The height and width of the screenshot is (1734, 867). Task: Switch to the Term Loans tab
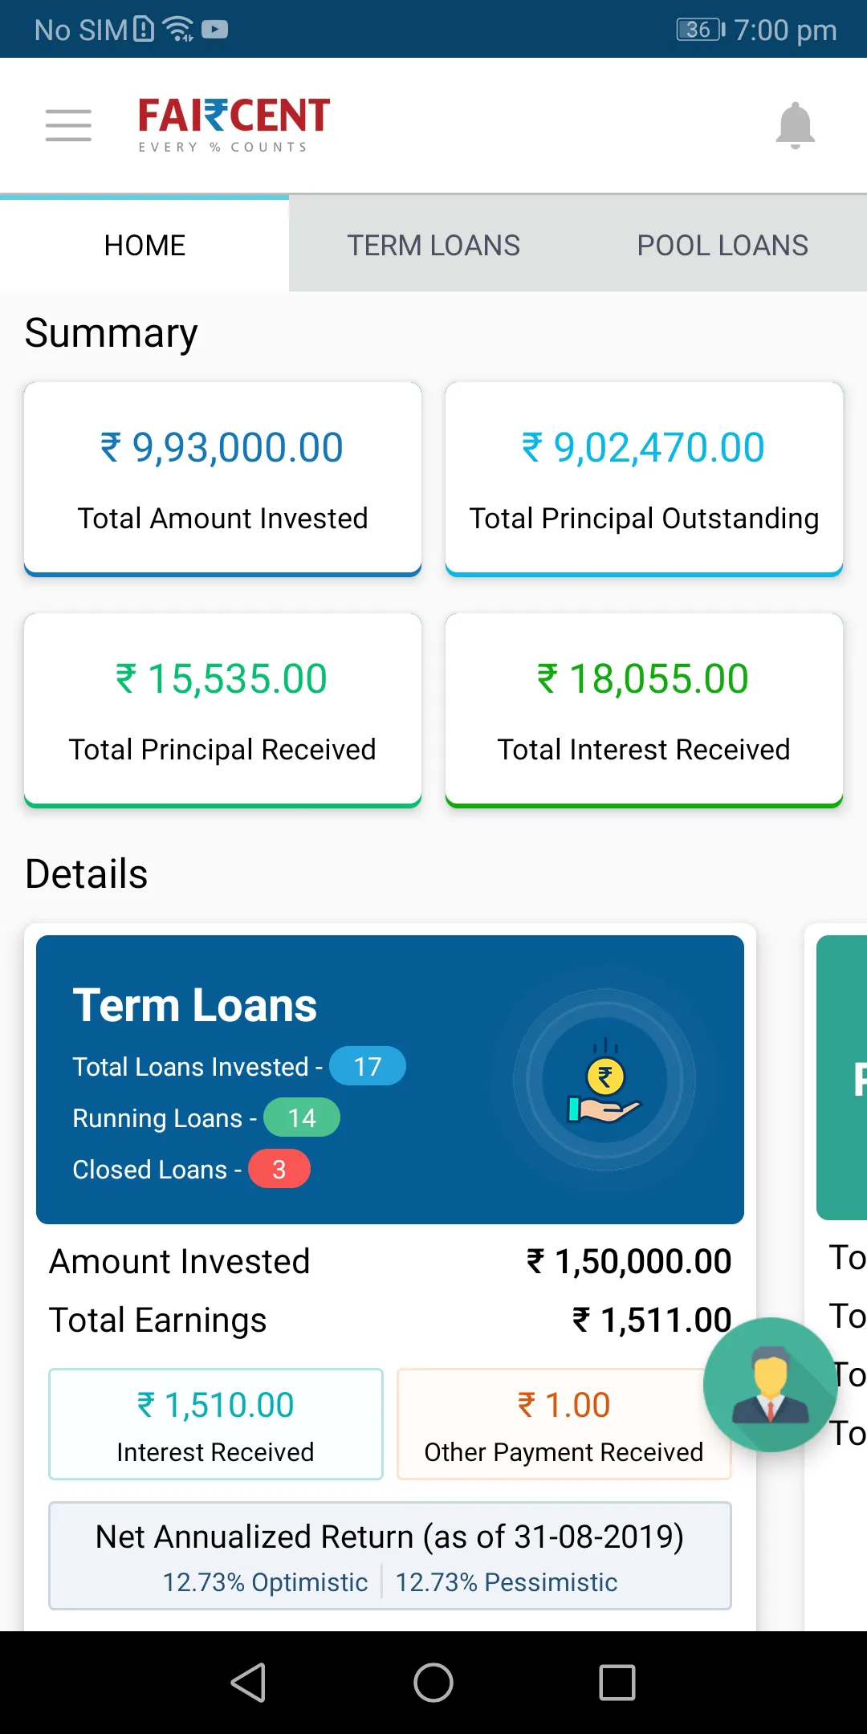click(x=433, y=245)
